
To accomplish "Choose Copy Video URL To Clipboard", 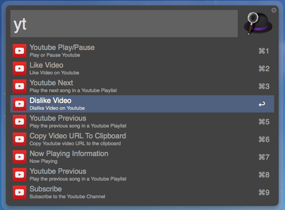I will click(x=136, y=139).
